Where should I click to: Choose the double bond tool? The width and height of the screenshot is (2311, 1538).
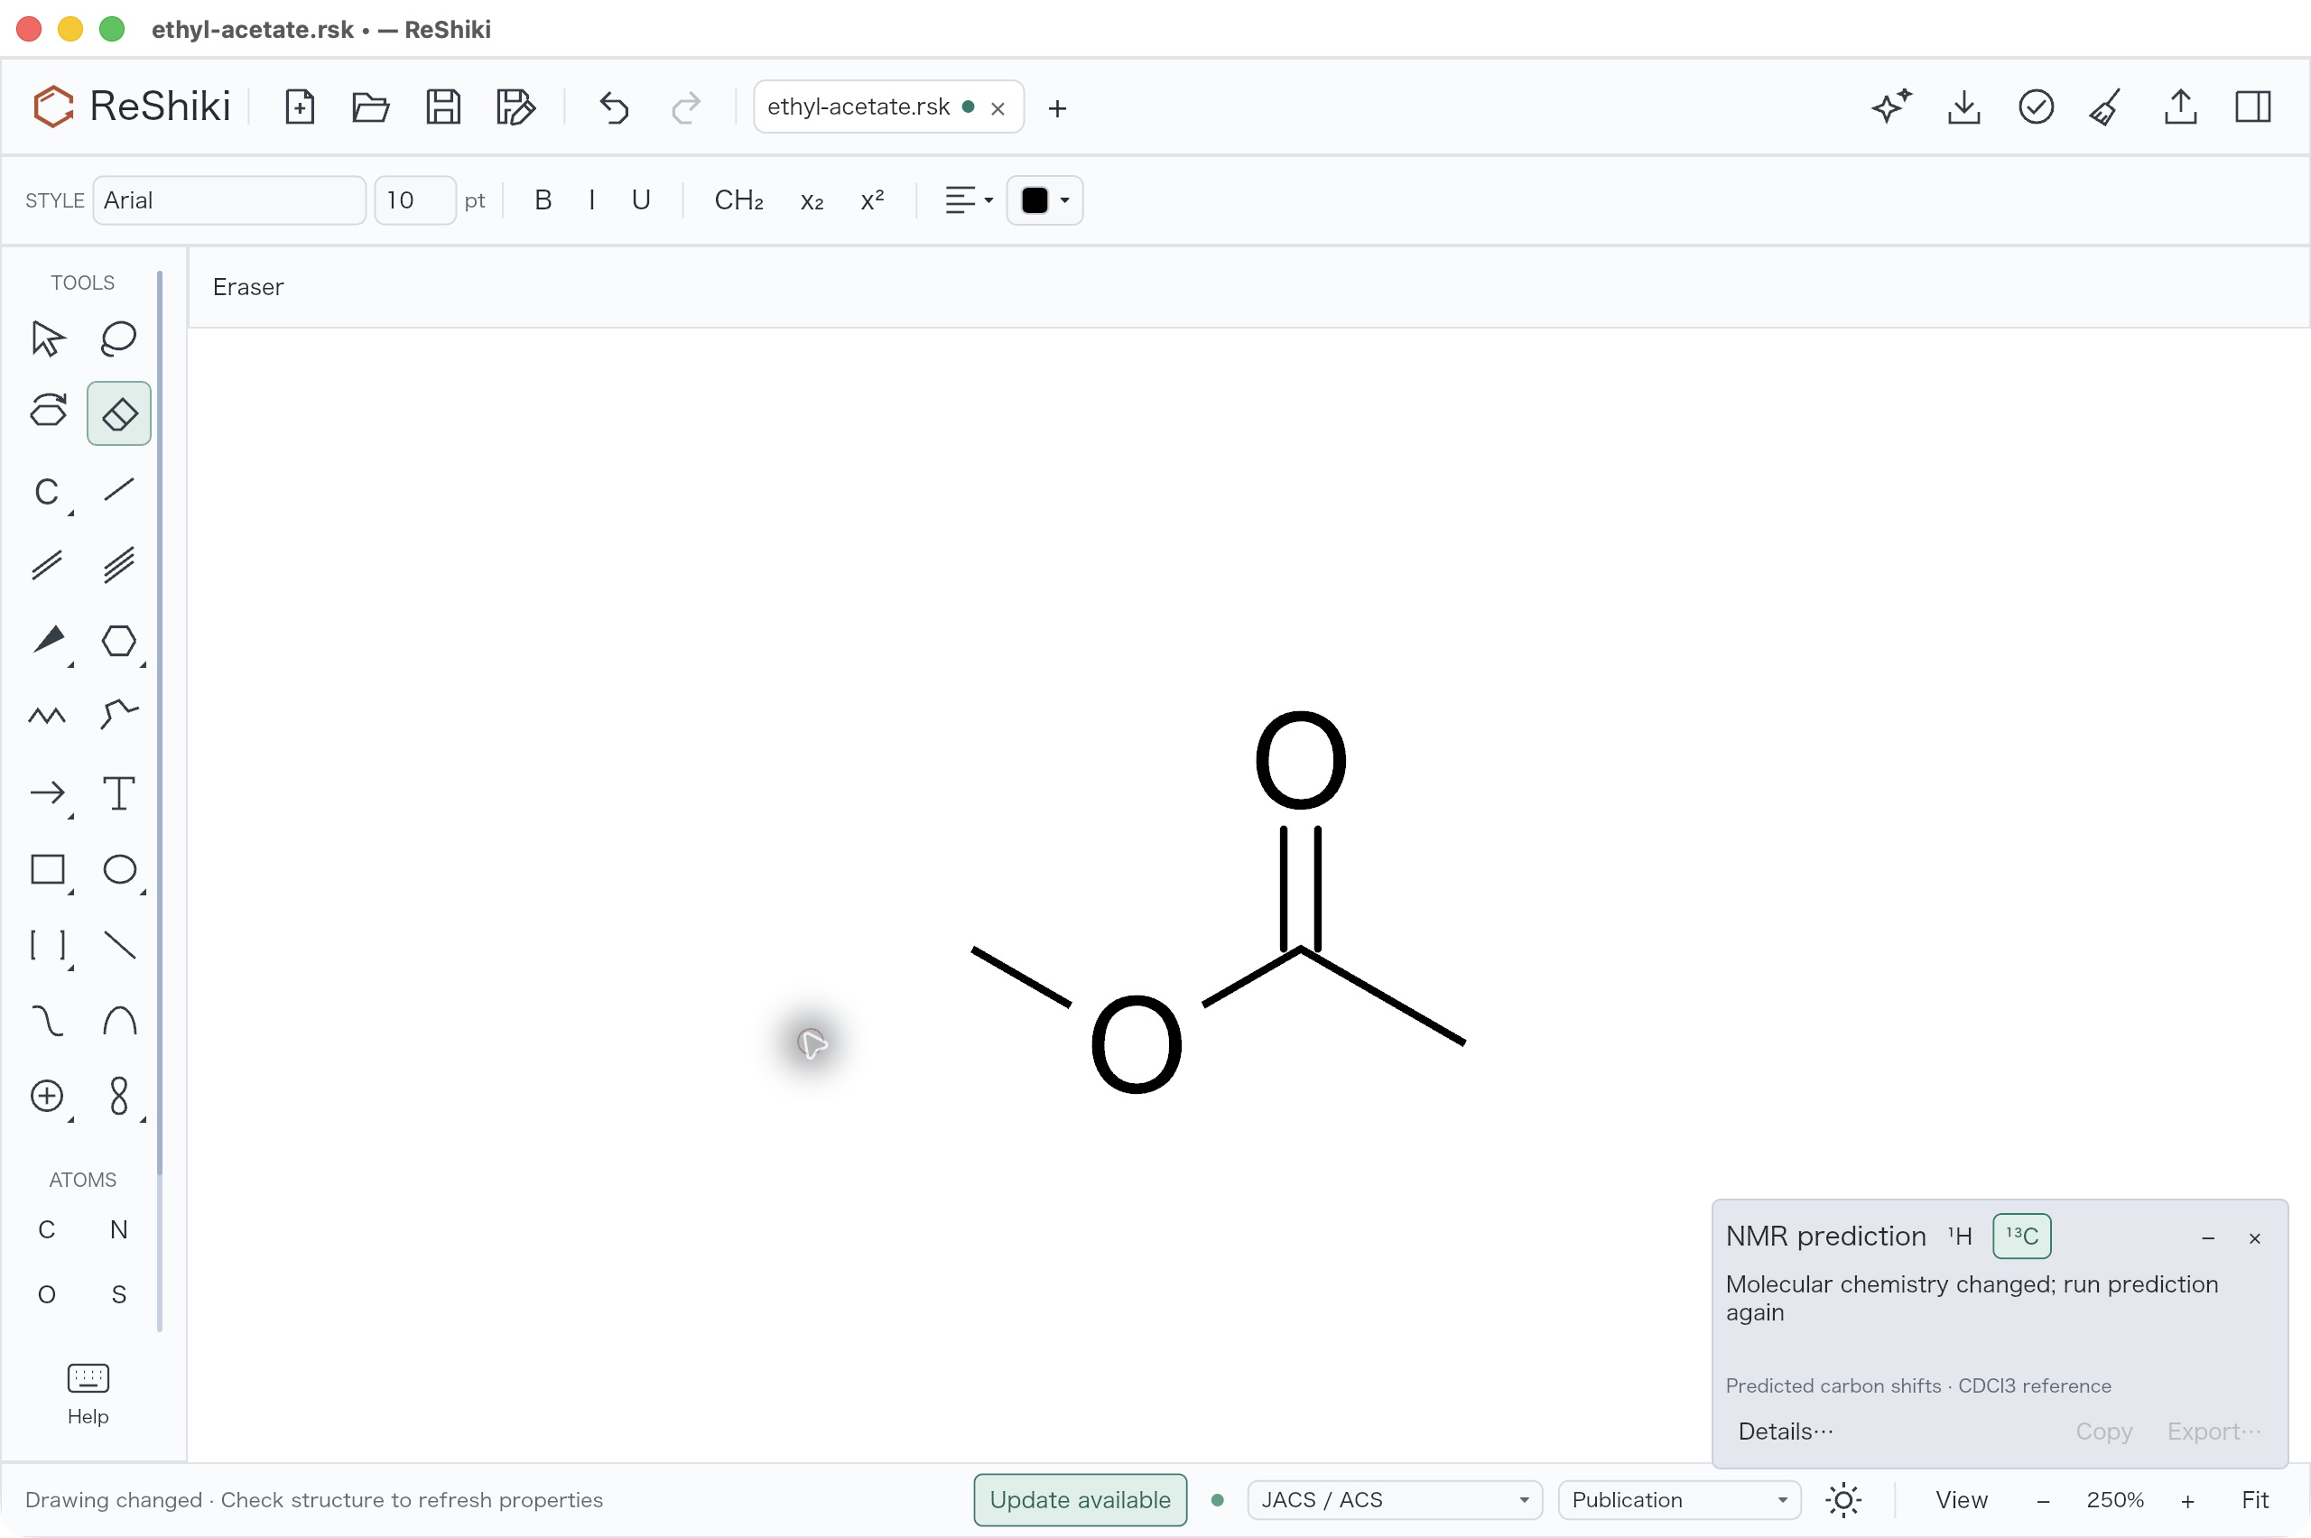pyautogui.click(x=47, y=565)
